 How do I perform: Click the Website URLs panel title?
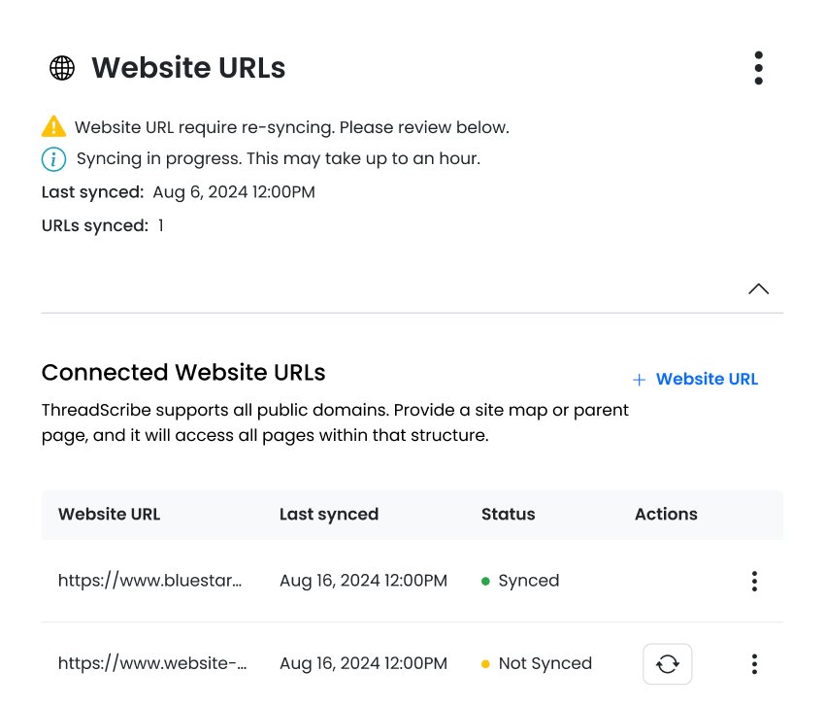tap(188, 68)
